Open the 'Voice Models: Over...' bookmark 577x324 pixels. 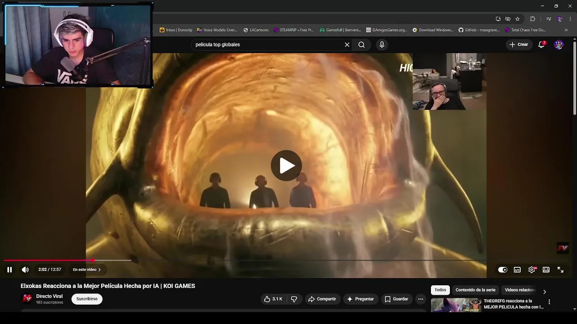[217, 30]
